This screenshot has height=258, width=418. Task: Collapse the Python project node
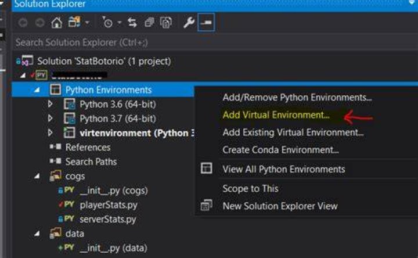pyautogui.click(x=23, y=76)
